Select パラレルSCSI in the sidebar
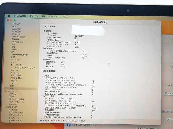Image resolution: width=173 pixels, height=129 pixels. 16,78
